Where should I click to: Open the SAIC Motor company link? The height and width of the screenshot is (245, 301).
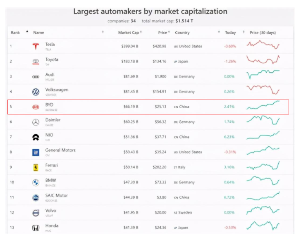click(56, 195)
